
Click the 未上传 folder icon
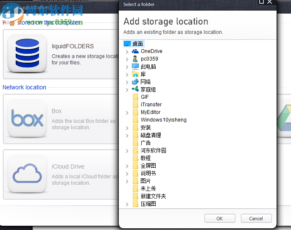tap(135, 188)
